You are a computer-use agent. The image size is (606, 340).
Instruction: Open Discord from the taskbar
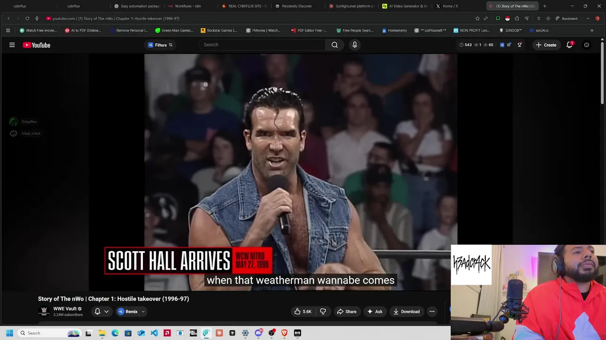[x=258, y=333]
